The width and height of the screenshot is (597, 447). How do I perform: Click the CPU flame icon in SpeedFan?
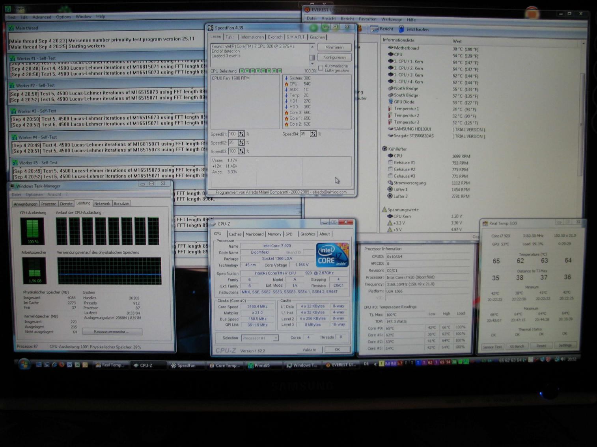[x=286, y=84]
